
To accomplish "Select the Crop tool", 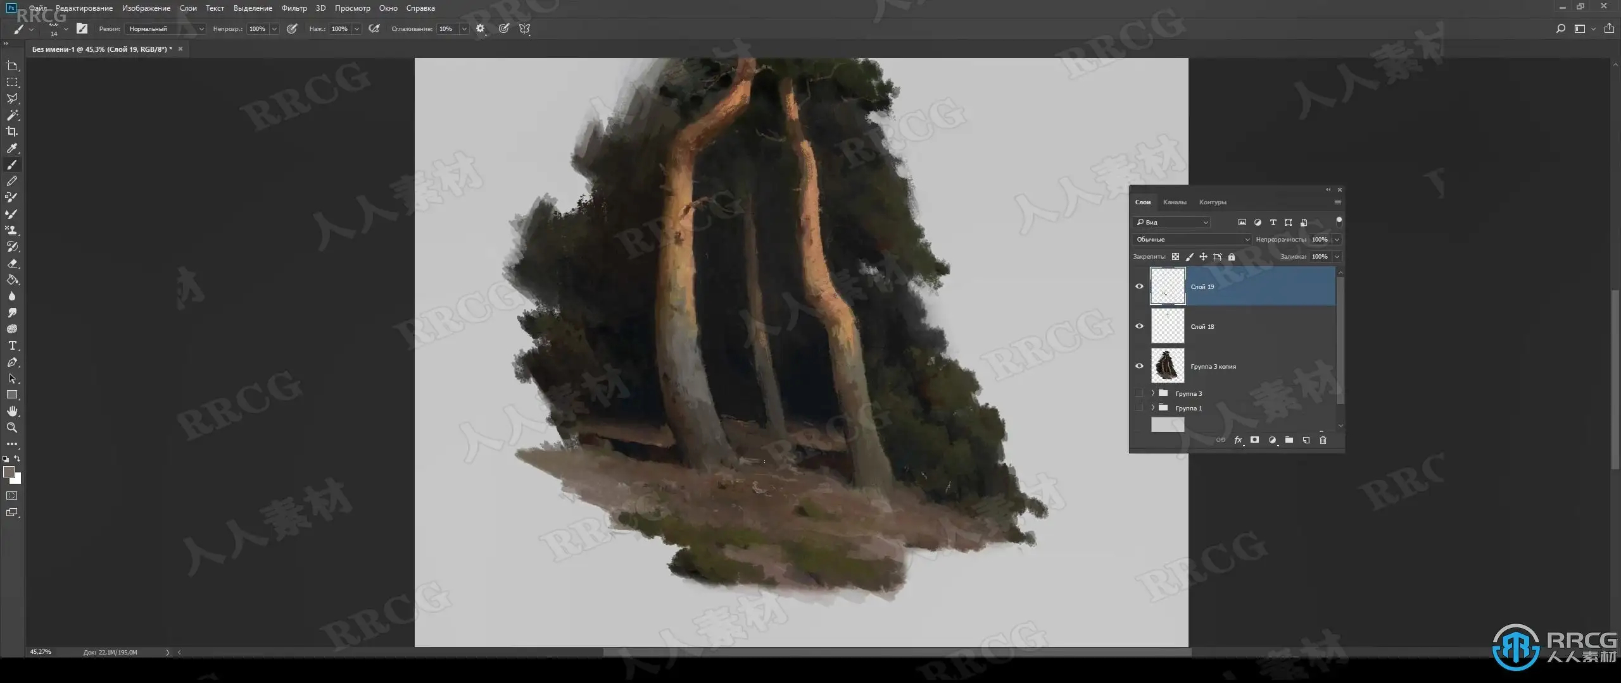I will (x=12, y=132).
